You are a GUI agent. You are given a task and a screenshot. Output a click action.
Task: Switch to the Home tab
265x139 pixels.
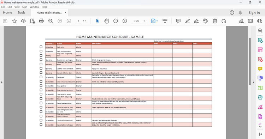[x=7, y=13]
